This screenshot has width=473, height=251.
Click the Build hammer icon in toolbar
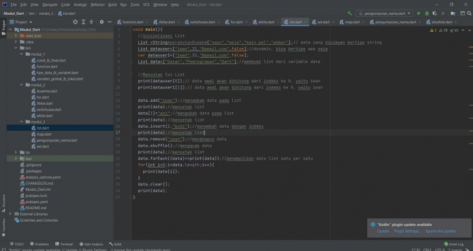point(350,14)
